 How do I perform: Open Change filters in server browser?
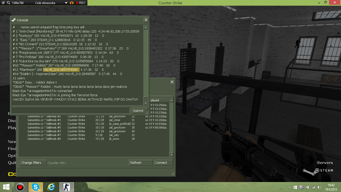(33, 162)
